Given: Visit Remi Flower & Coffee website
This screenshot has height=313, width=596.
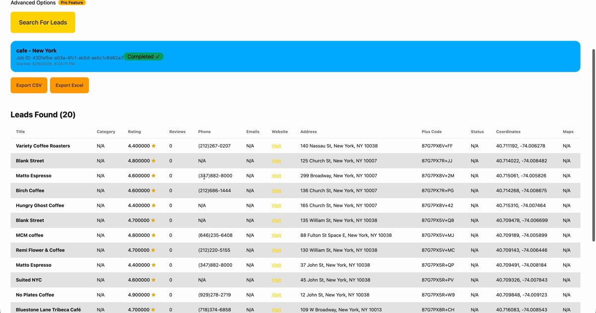Looking at the screenshot, I should (276, 250).
